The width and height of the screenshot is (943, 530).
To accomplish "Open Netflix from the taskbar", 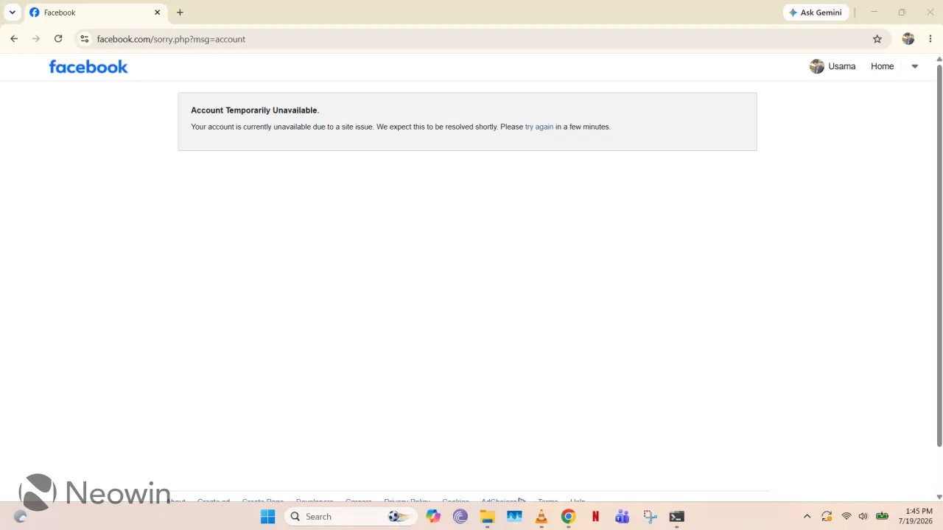I will point(595,517).
